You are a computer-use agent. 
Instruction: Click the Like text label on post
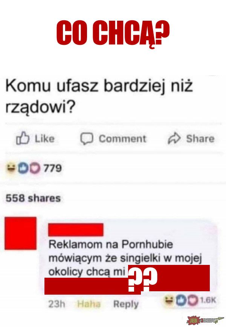click(44, 139)
